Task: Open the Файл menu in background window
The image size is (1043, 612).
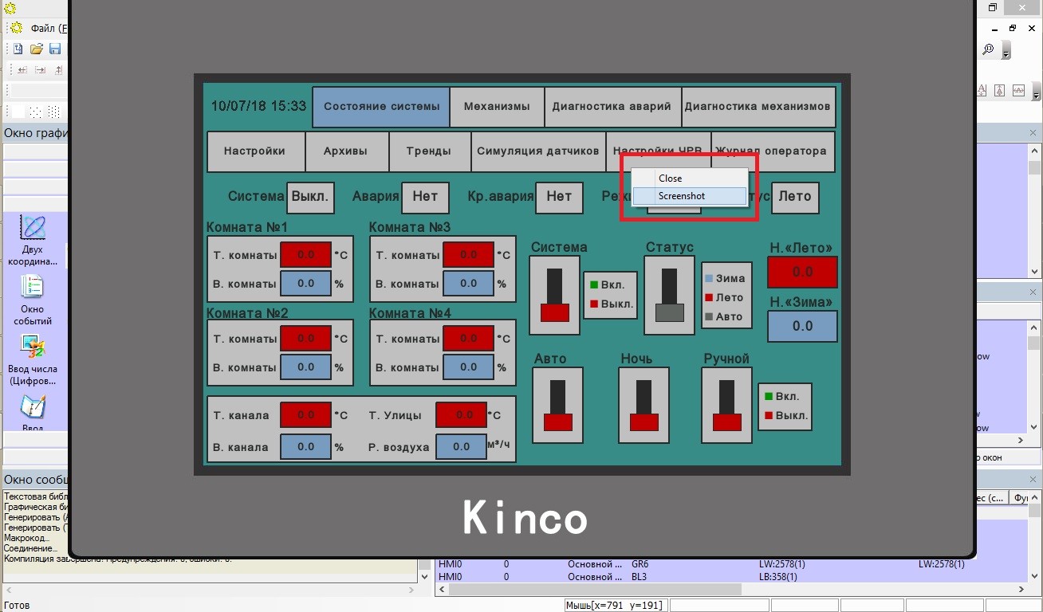Action: coord(48,28)
